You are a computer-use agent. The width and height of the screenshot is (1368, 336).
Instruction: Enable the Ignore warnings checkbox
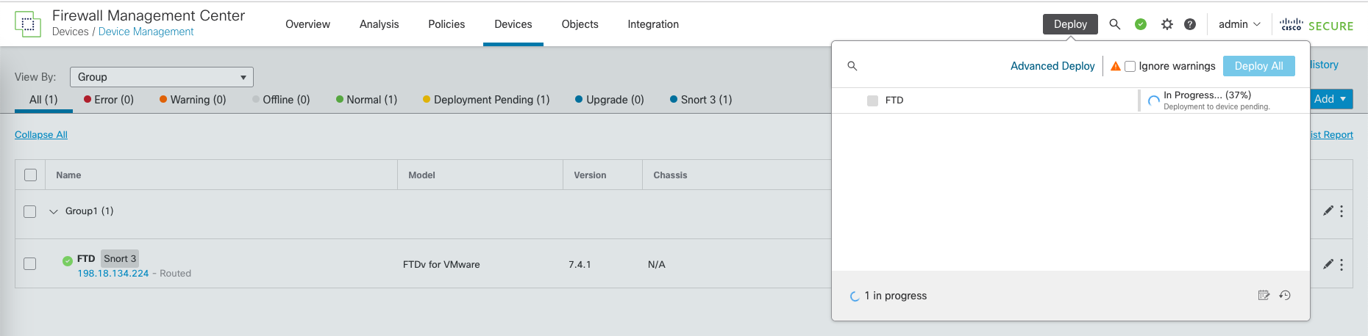click(1130, 66)
